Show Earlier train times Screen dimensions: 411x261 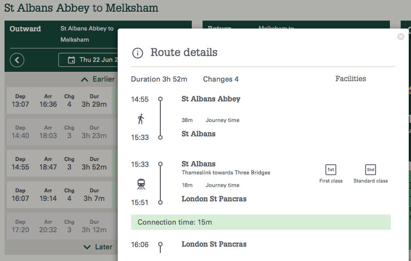98,79
